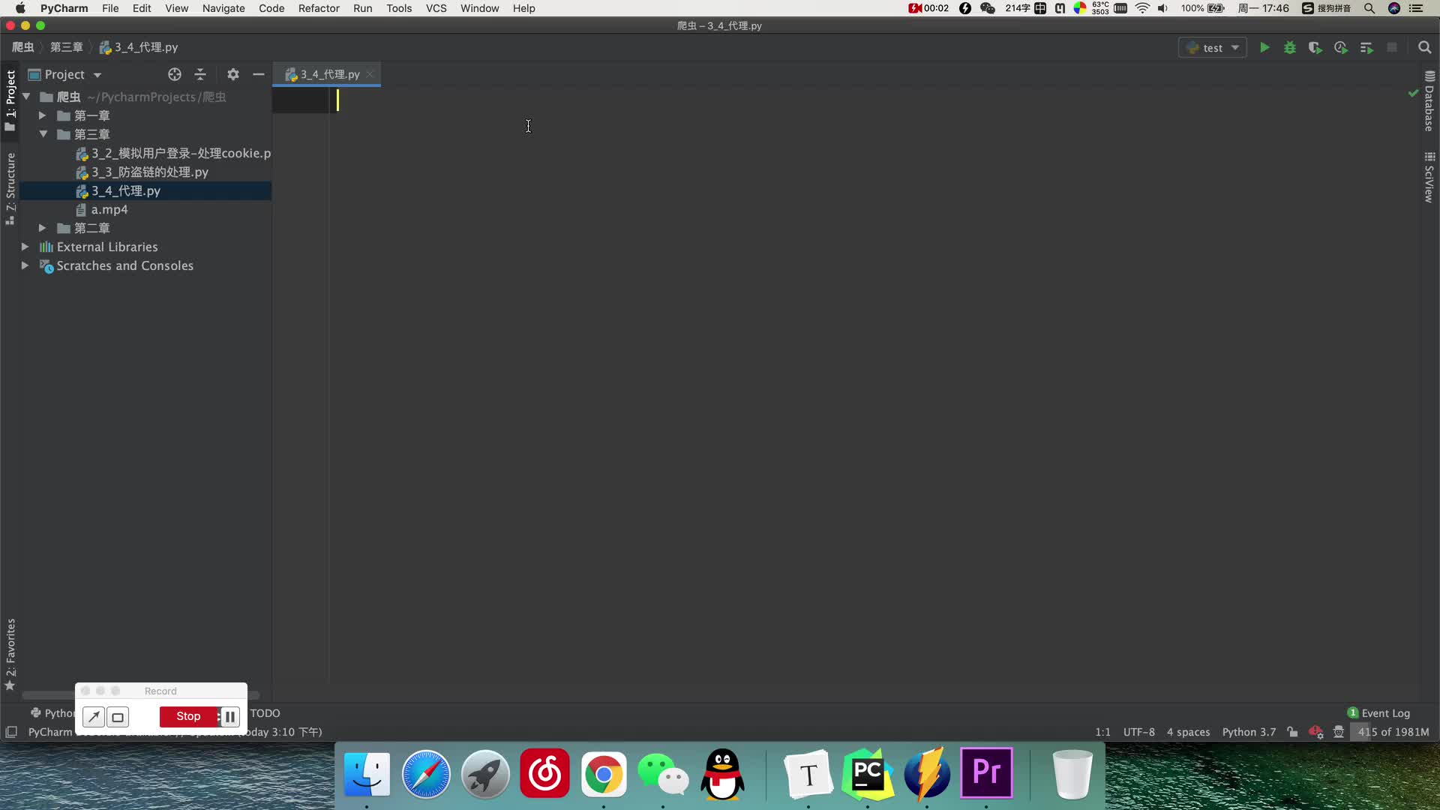The image size is (1440, 810).
Task: Click the green inspection checkmark in editor
Action: pyautogui.click(x=1413, y=93)
